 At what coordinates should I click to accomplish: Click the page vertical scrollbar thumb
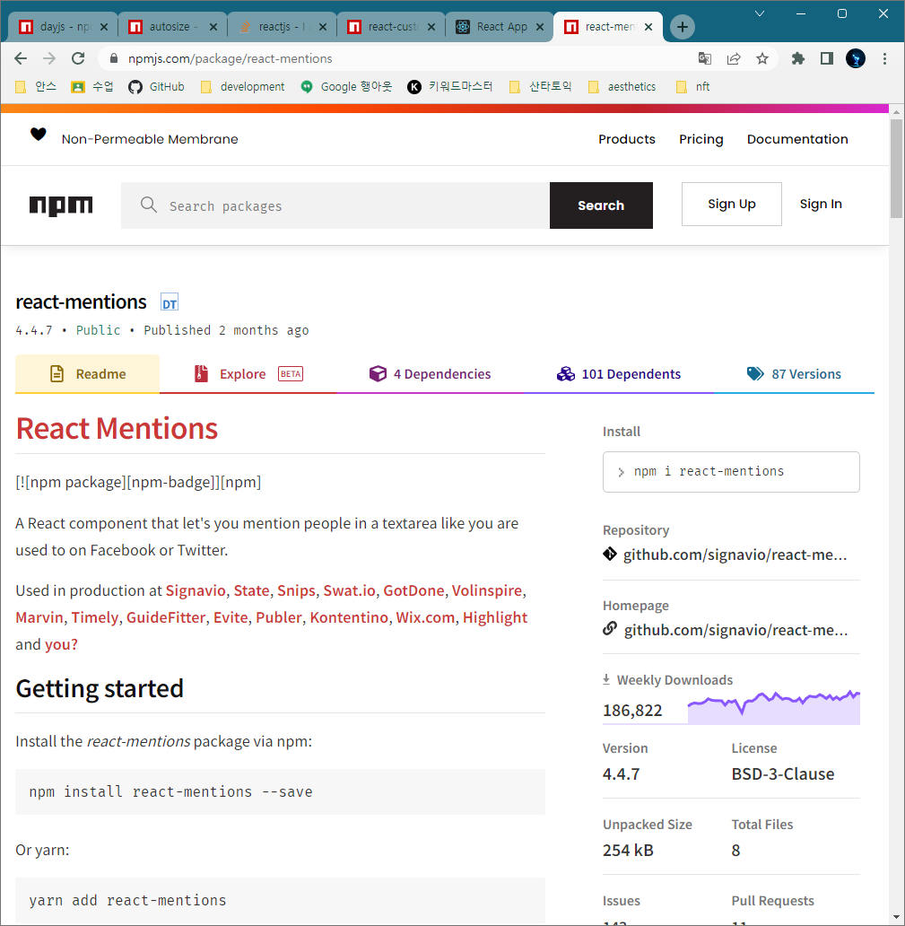tap(896, 169)
